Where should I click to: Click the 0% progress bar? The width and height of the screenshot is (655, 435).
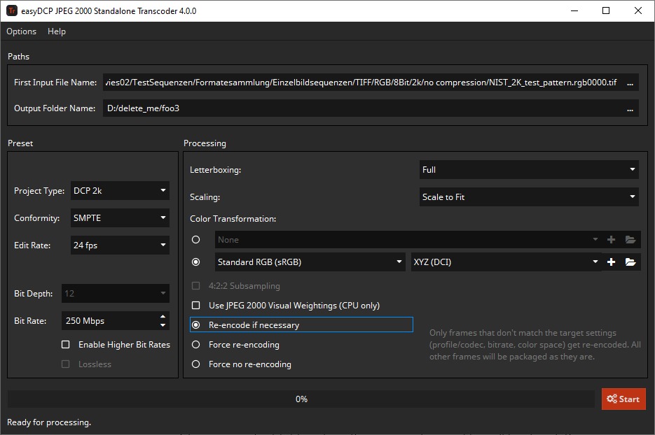point(301,399)
